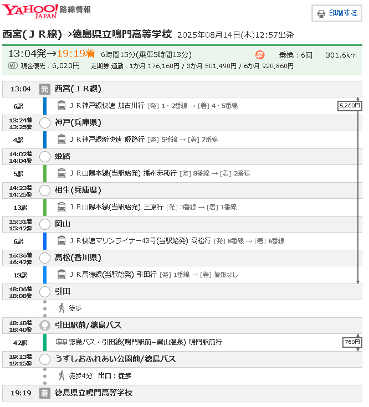This screenshot has width=369, height=407.
Task: Click the circle marker for 姫路
Action: (x=45, y=157)
